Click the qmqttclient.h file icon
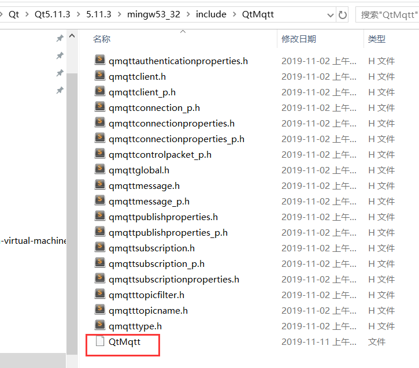The width and height of the screenshot is (419, 368). 100,75
